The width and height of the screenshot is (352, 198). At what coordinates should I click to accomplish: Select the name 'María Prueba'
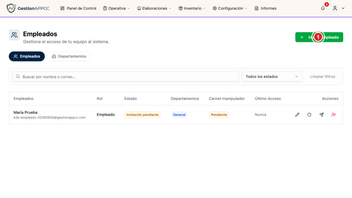coord(26,112)
